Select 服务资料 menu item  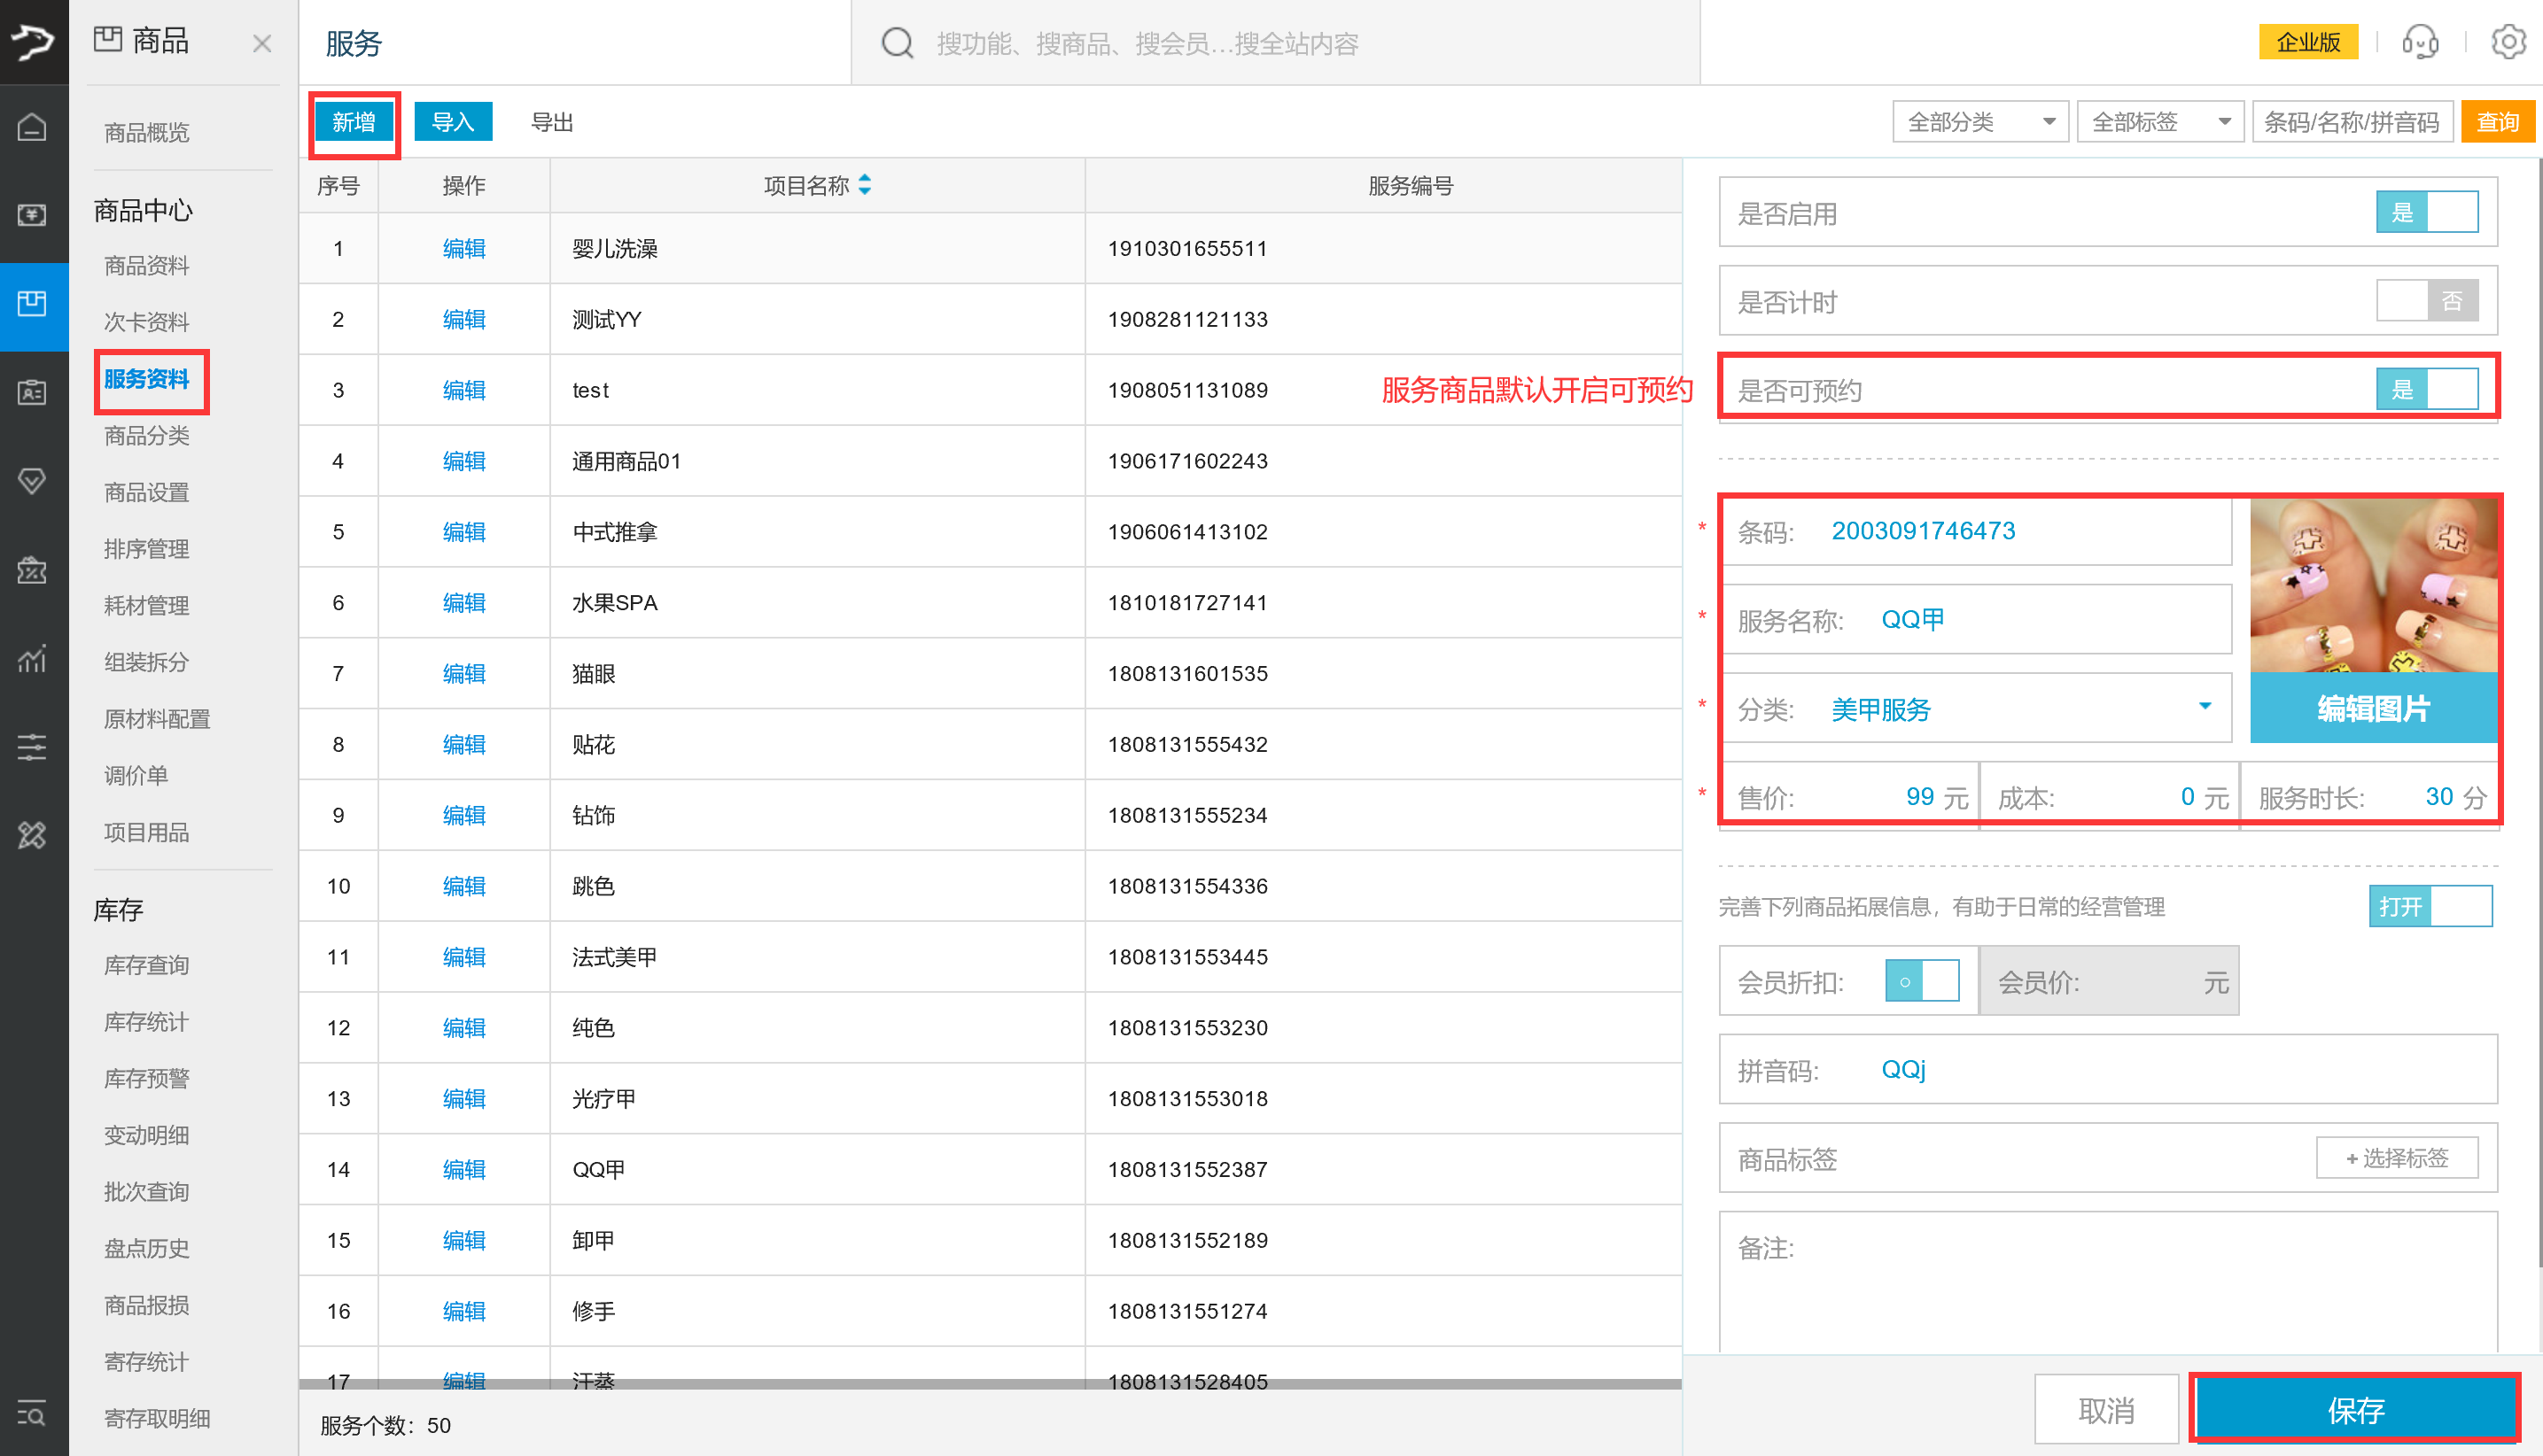pyautogui.click(x=146, y=379)
